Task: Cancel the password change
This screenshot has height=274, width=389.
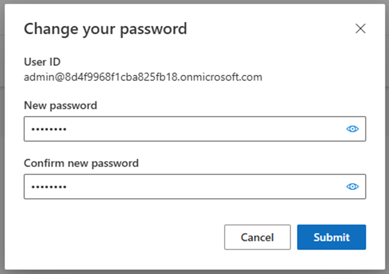Action: [257, 237]
